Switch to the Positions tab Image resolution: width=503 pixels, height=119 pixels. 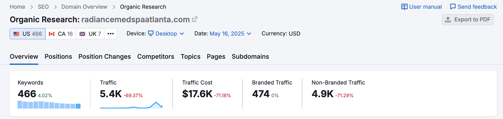coord(58,57)
